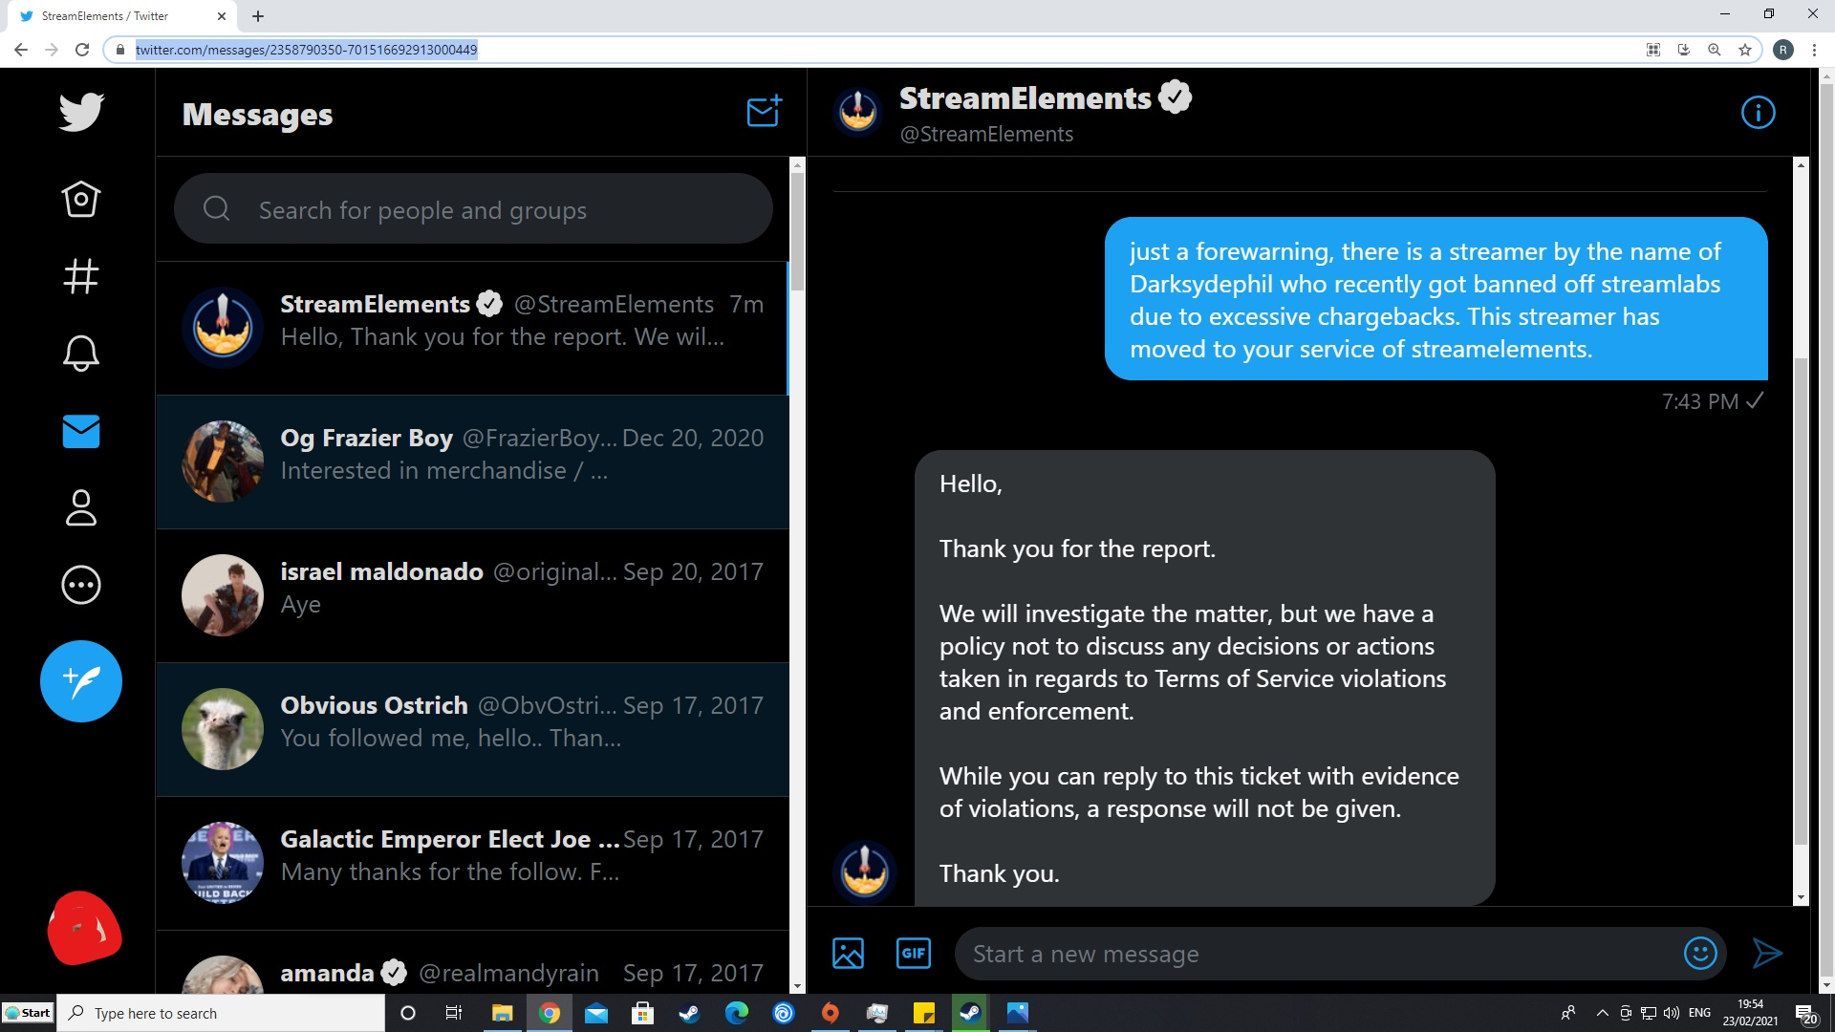Click conversation scrollbar down arrow

click(x=1802, y=897)
